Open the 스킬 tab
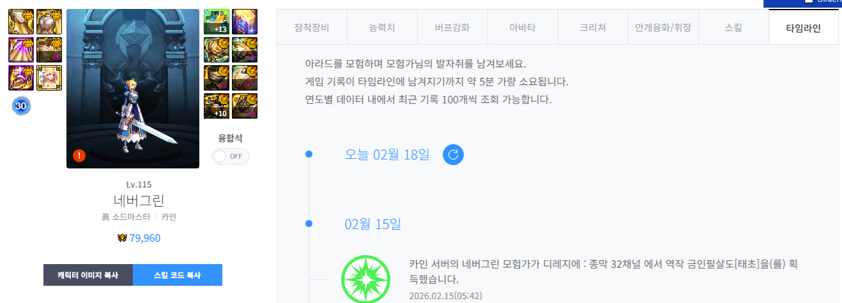 [733, 28]
